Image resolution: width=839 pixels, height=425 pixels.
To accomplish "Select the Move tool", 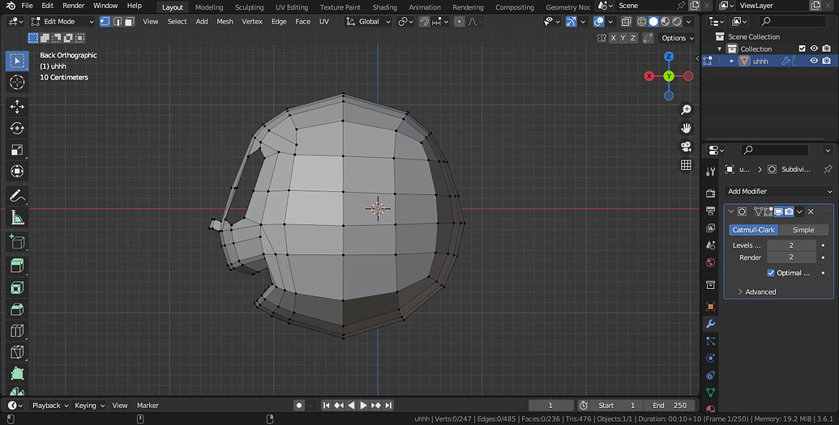I will click(x=17, y=106).
